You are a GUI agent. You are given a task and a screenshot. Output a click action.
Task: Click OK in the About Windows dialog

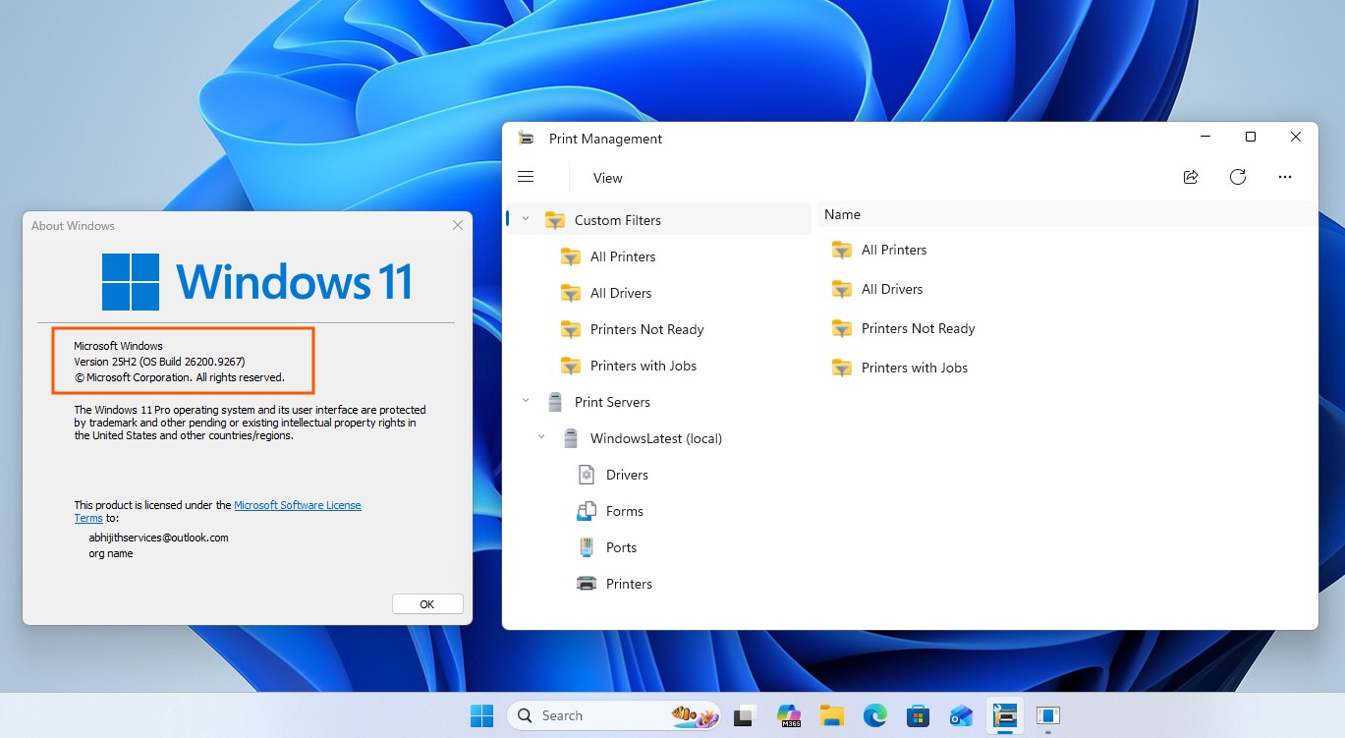pyautogui.click(x=427, y=604)
